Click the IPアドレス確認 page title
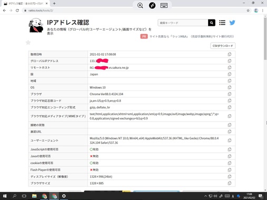This screenshot has width=267, height=200. click(x=68, y=23)
